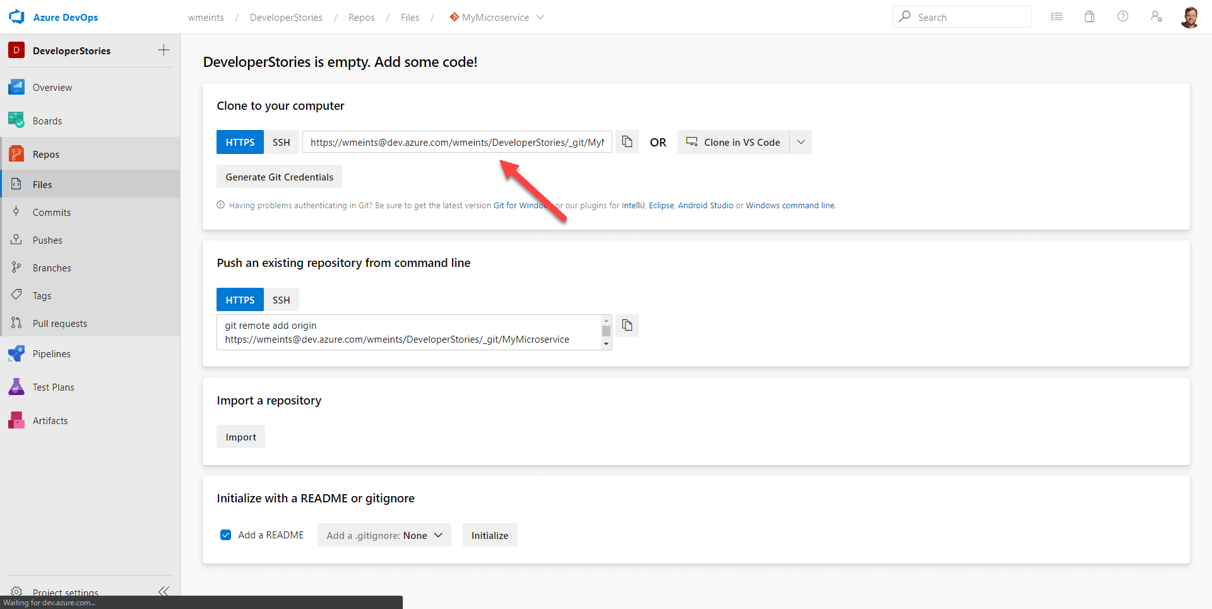
Task: Click the Azure DevOps logo
Action: (x=17, y=17)
